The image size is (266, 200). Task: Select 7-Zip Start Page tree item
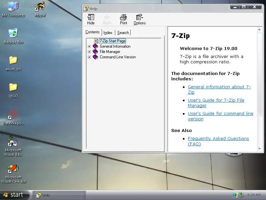tap(113, 41)
